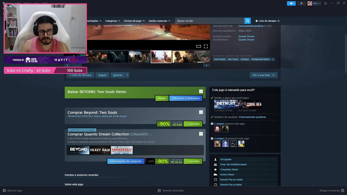Open the dropdown arrow next to Ignorar
This screenshot has width=347, height=195.
click(127, 75)
